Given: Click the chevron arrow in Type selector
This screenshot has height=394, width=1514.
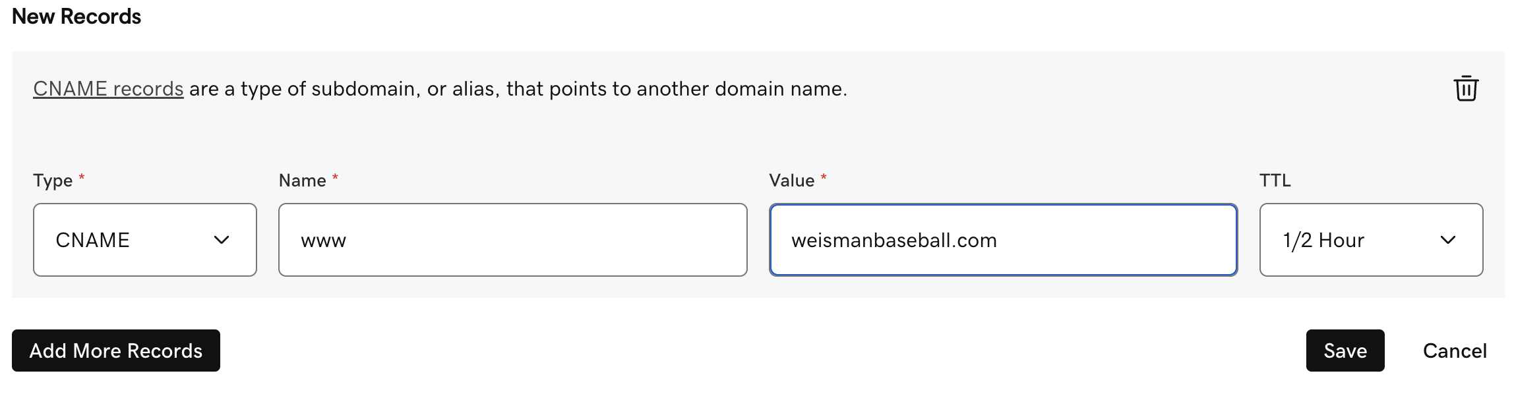Looking at the screenshot, I should coord(222,240).
